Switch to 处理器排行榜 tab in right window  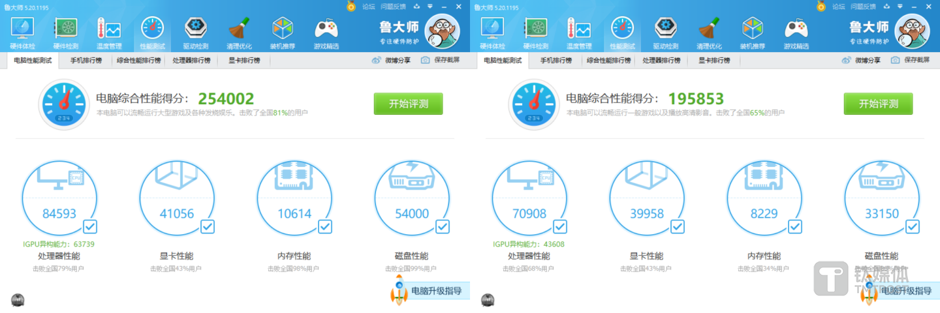click(661, 61)
